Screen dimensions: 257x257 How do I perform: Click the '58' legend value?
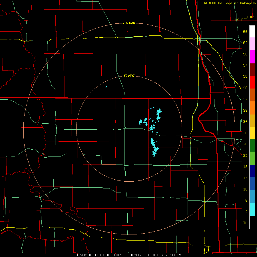click(245, 54)
